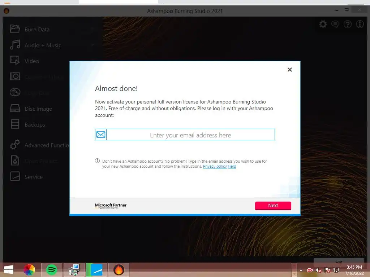Click the red recorder tray icon
This screenshot has height=277, width=370.
pos(310,271)
